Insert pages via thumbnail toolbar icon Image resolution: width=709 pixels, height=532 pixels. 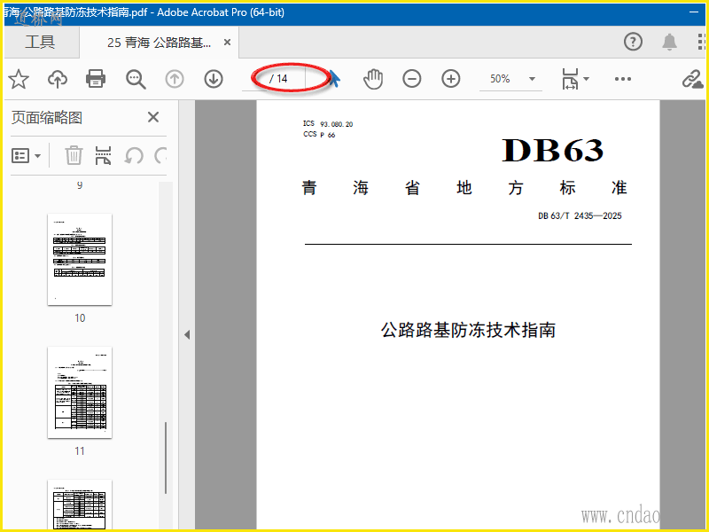coord(103,155)
